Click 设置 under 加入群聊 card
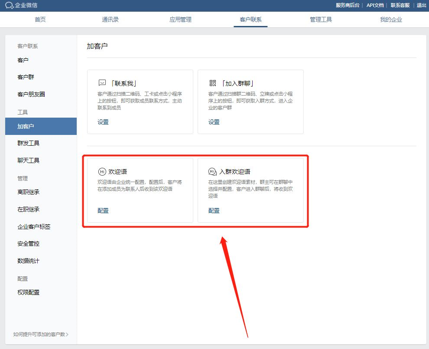429x349 pixels. tap(214, 122)
